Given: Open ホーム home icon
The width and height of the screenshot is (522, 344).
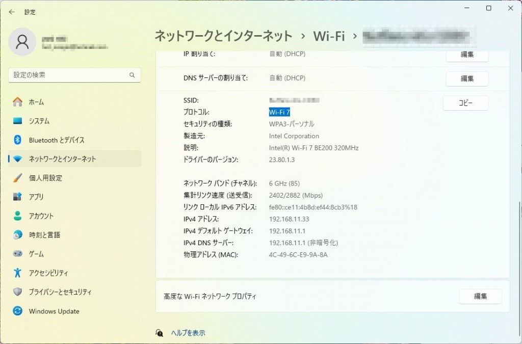Looking at the screenshot, I should coord(18,102).
